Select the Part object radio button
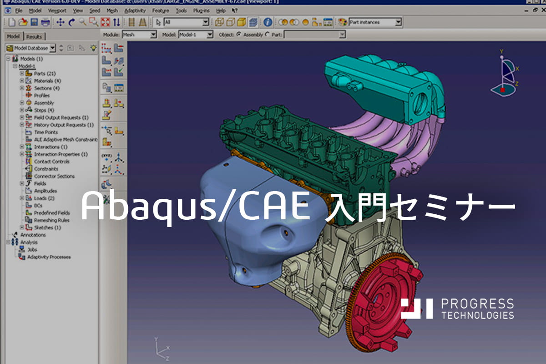The width and height of the screenshot is (546, 364). (x=267, y=35)
